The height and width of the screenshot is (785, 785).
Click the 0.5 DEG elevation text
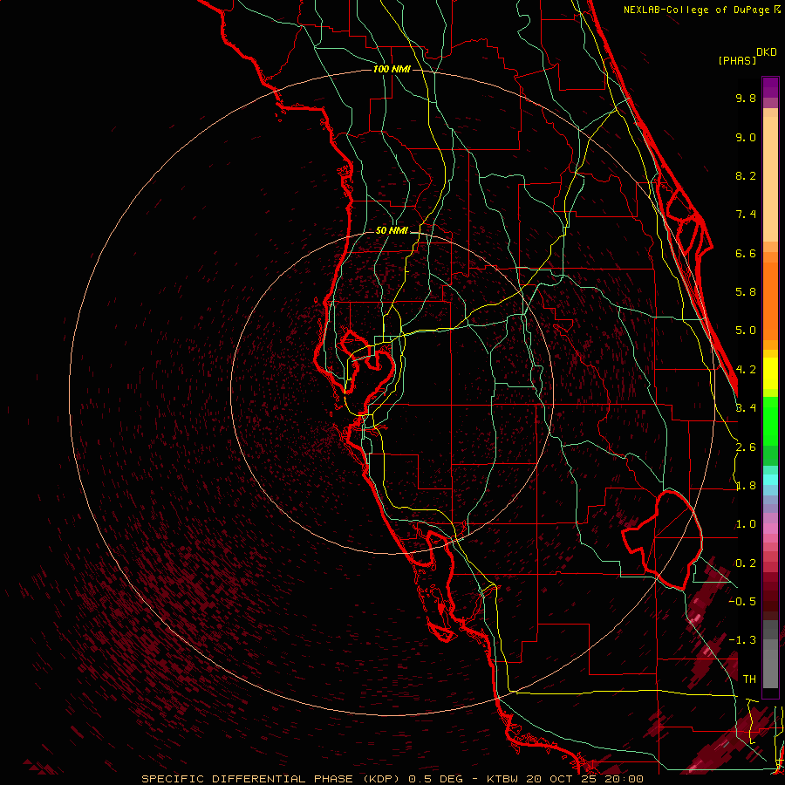(435, 779)
